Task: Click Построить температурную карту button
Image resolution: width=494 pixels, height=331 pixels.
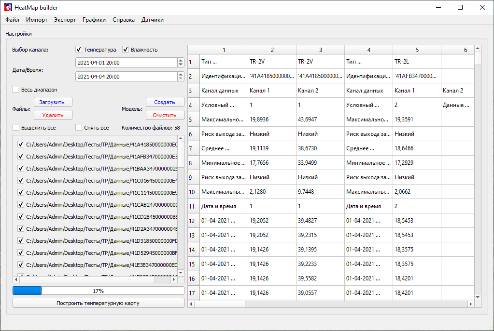Action: tap(99, 303)
